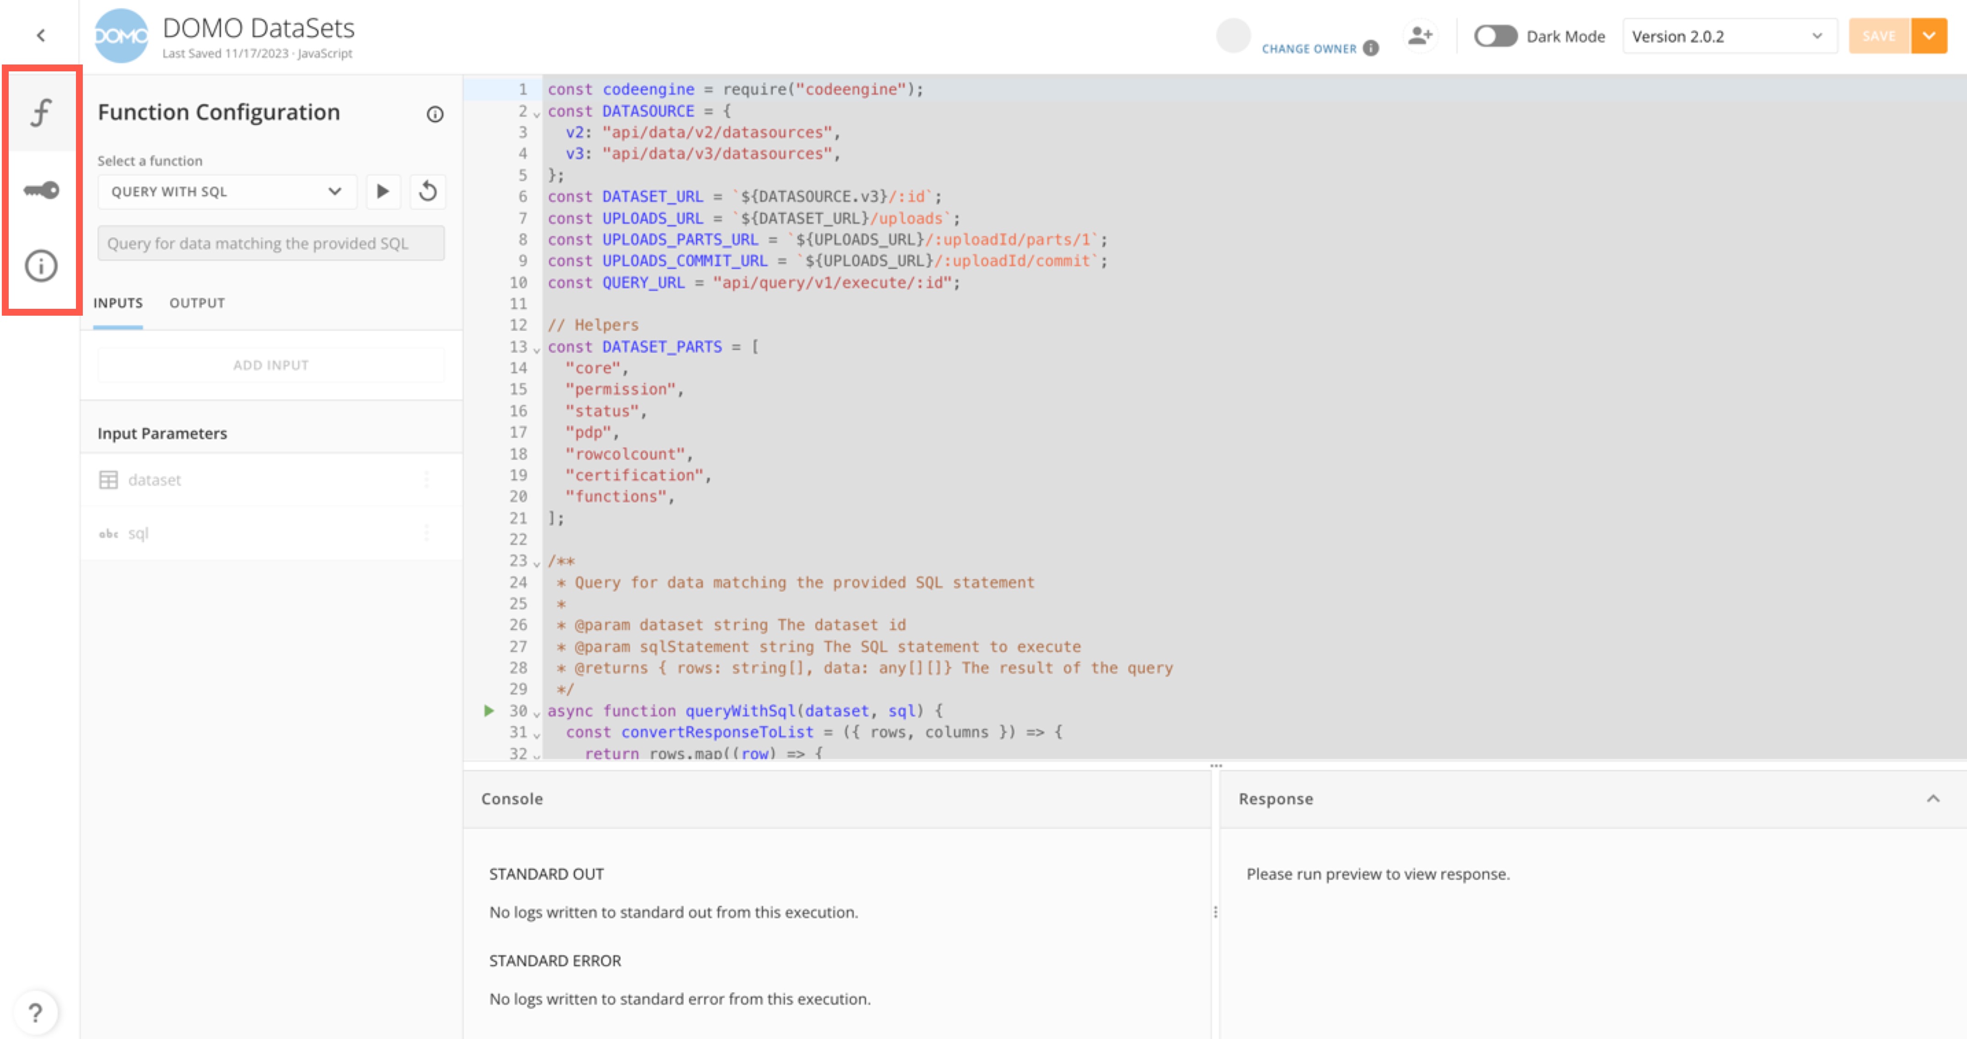Switch to the OUTPUT tab
Image resolution: width=1967 pixels, height=1039 pixels.
(x=196, y=303)
